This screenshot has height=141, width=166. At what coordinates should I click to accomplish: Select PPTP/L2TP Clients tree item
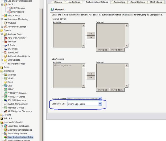pos(16,97)
